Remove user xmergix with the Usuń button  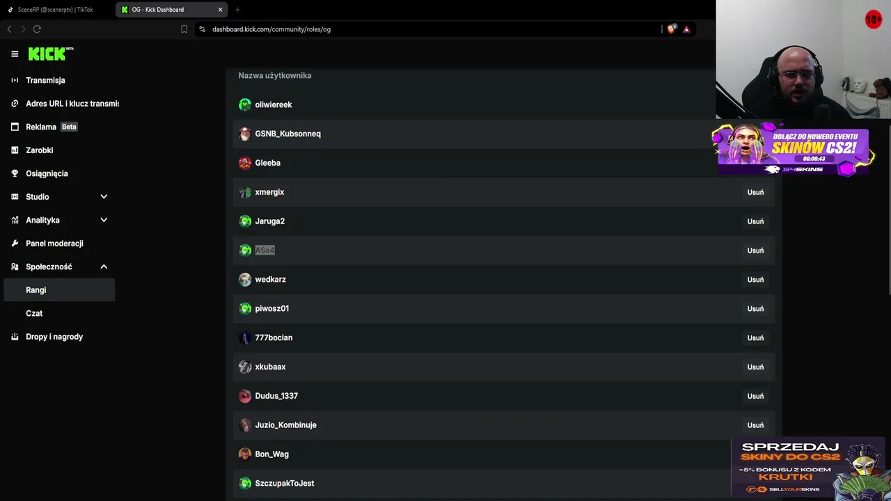click(755, 192)
